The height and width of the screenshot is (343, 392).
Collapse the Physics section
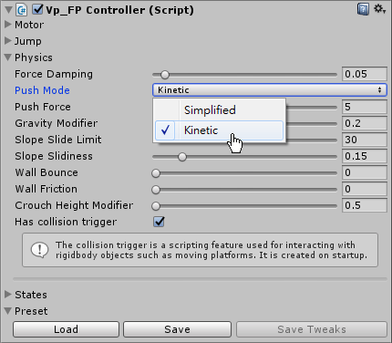coord(8,57)
